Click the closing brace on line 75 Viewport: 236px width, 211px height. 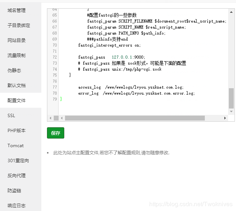(70, 75)
